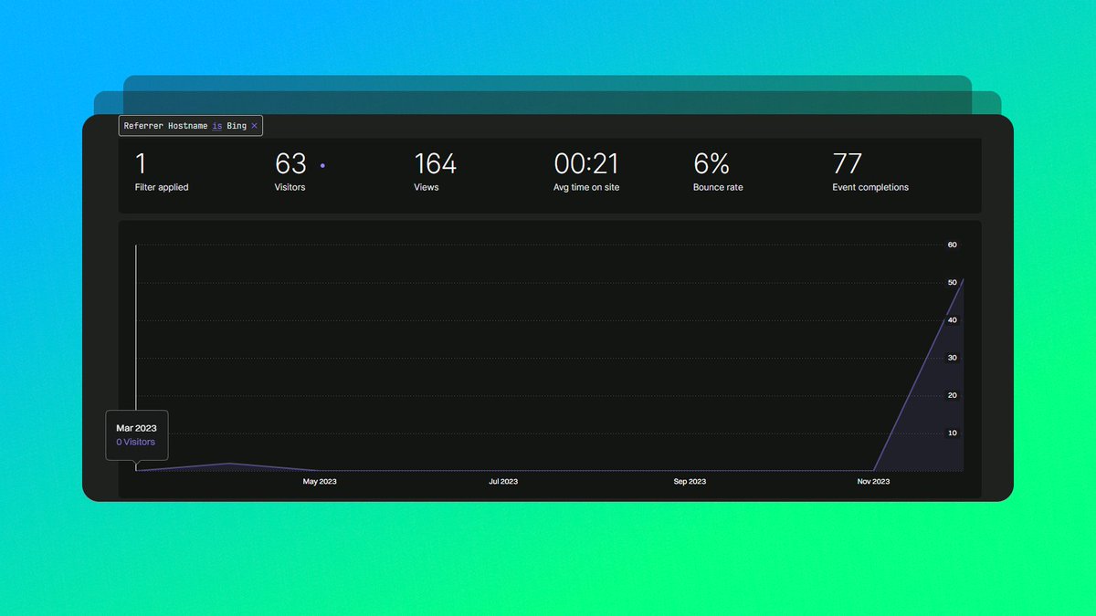Click the 50 value on chart axis
This screenshot has width=1096, height=616.
pos(952,283)
